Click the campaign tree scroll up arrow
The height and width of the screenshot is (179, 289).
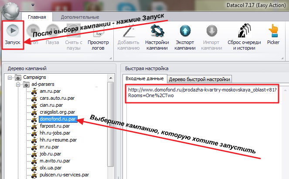pyautogui.click(x=111, y=78)
